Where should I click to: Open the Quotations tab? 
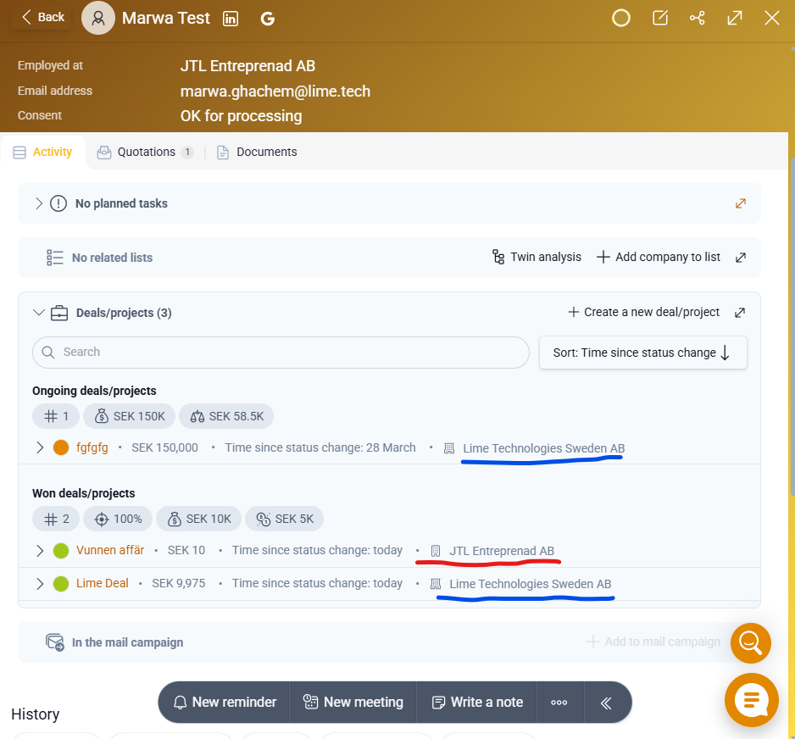tap(146, 152)
